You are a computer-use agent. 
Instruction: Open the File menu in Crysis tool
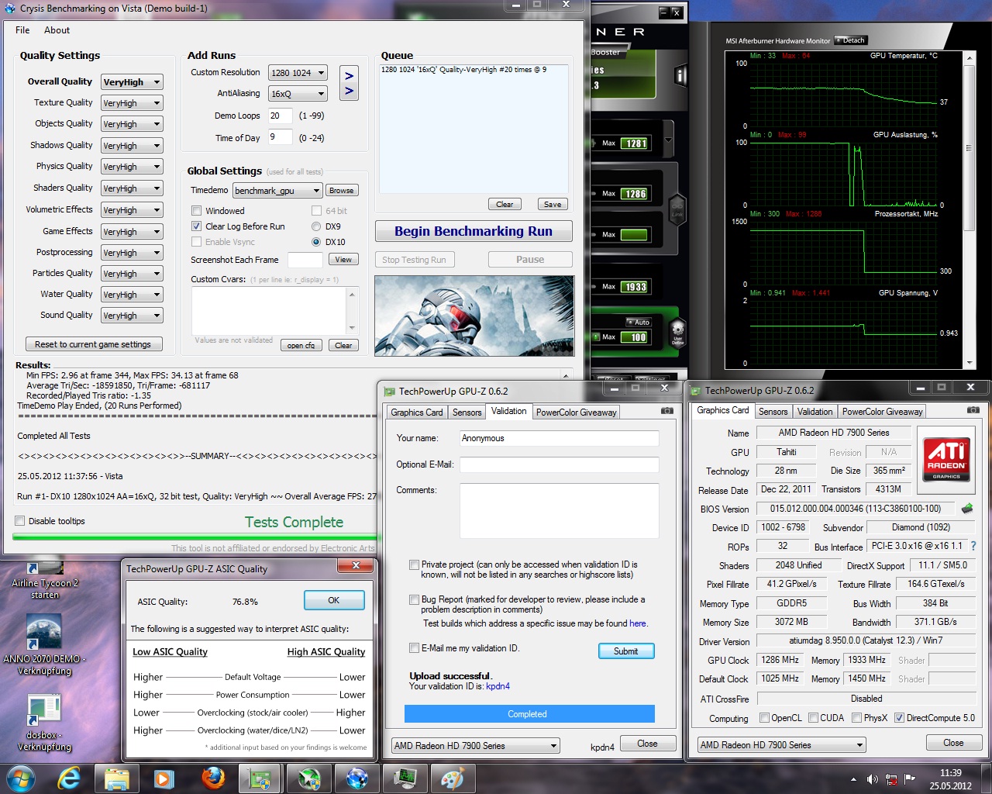[x=22, y=30]
